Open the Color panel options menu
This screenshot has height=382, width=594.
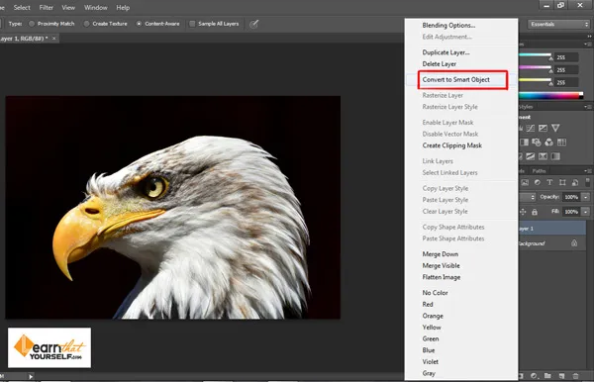coord(588,44)
